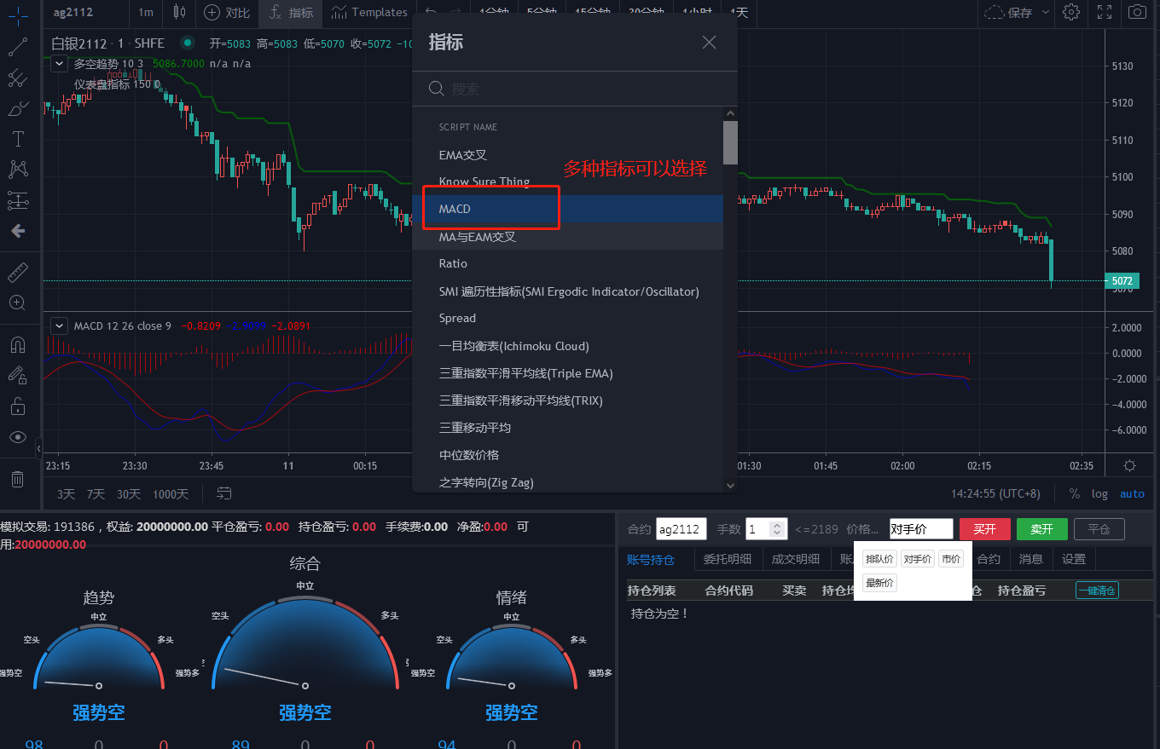Select Know Sure Thing indicator
This screenshot has height=749, width=1160.
coord(567,181)
